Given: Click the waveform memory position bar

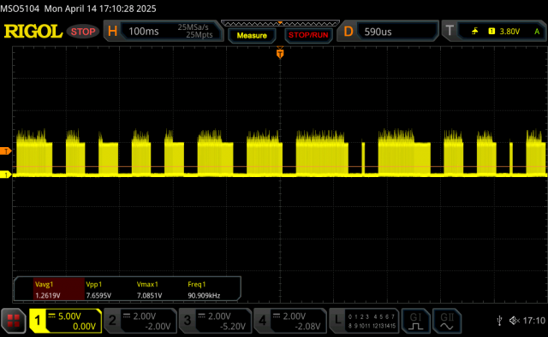Looking at the screenshot, I should tap(280, 23).
